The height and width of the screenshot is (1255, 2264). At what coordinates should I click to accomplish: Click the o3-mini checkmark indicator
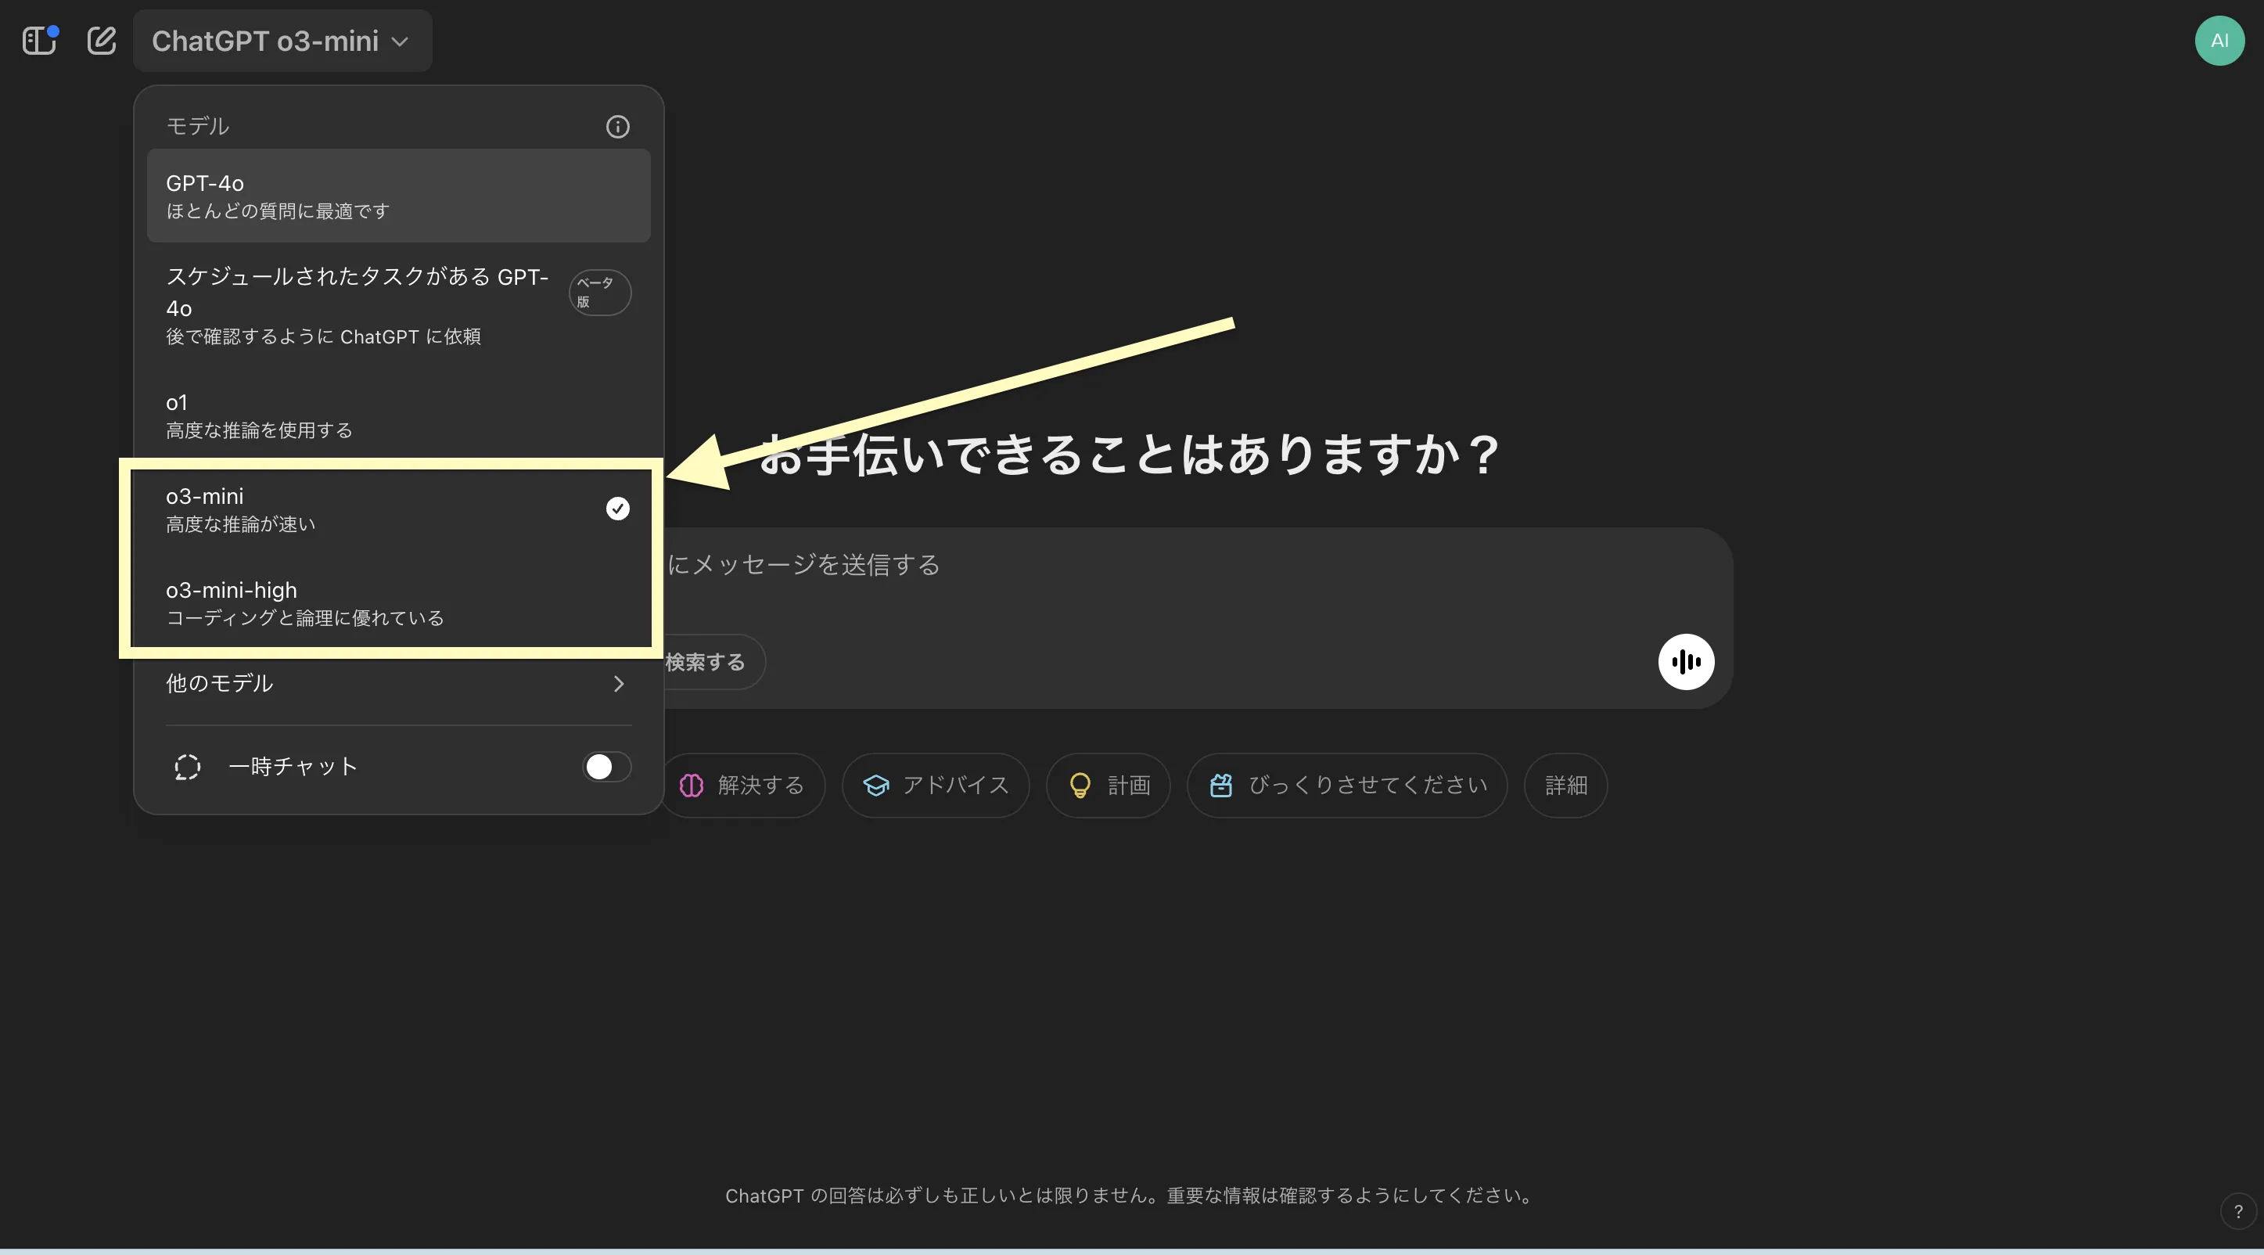click(618, 508)
